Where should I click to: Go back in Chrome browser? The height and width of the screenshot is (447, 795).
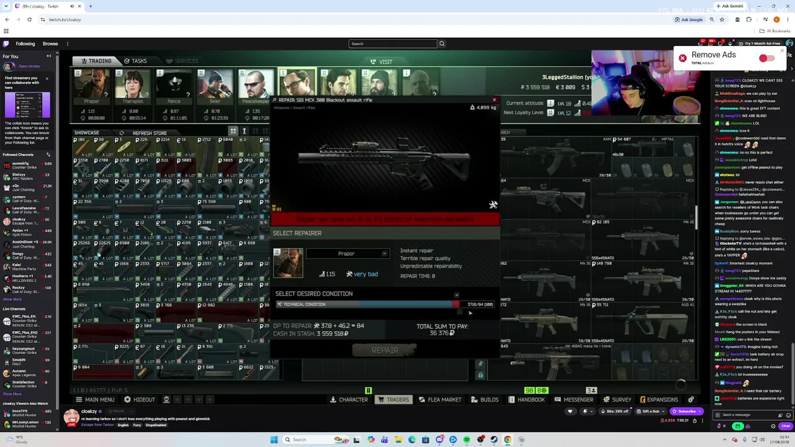(x=7, y=19)
